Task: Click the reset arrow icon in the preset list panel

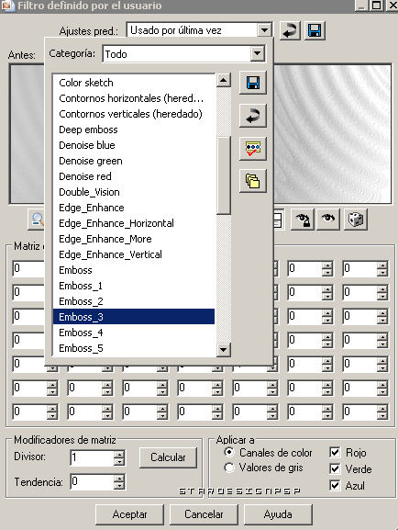Action: pos(253,116)
